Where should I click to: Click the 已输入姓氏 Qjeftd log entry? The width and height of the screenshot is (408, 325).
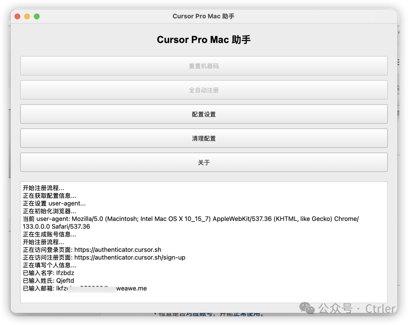point(48,280)
